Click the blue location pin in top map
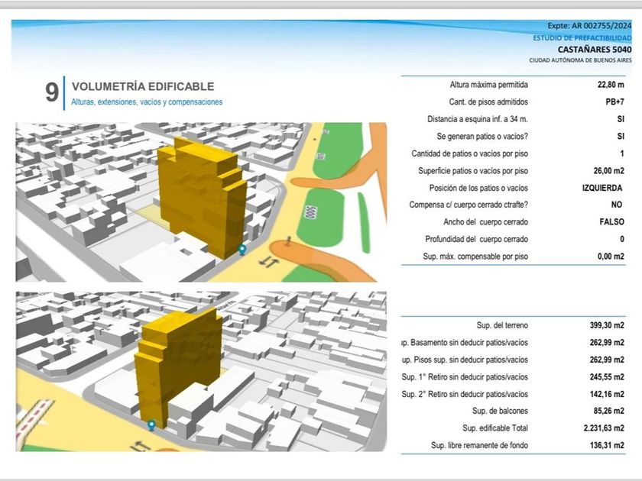Image resolution: width=642 pixels, height=481 pixels. coord(242,249)
